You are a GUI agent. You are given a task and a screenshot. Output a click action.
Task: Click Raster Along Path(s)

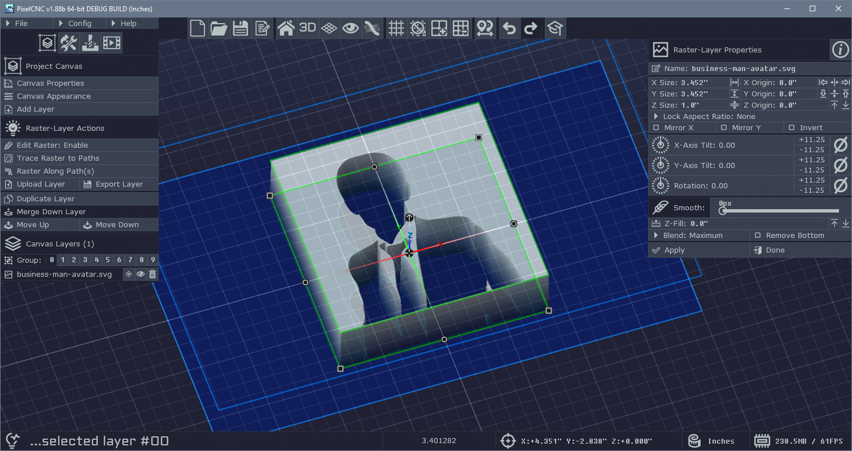tap(80, 171)
